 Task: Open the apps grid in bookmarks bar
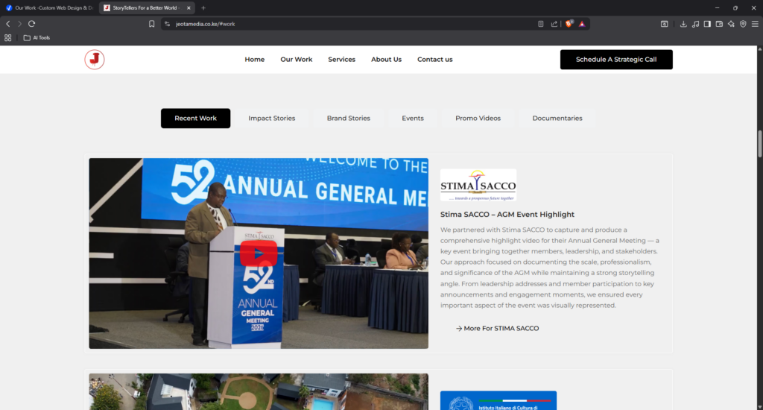[x=7, y=37]
